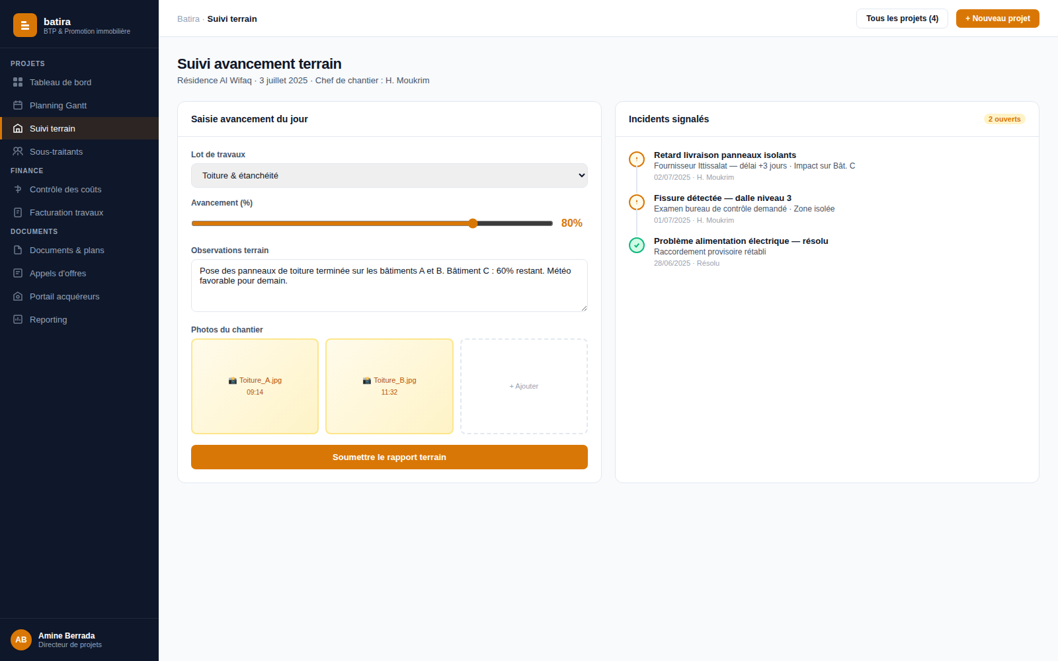Submit with Soumettre le rapport terrain
The width and height of the screenshot is (1058, 661).
[389, 457]
